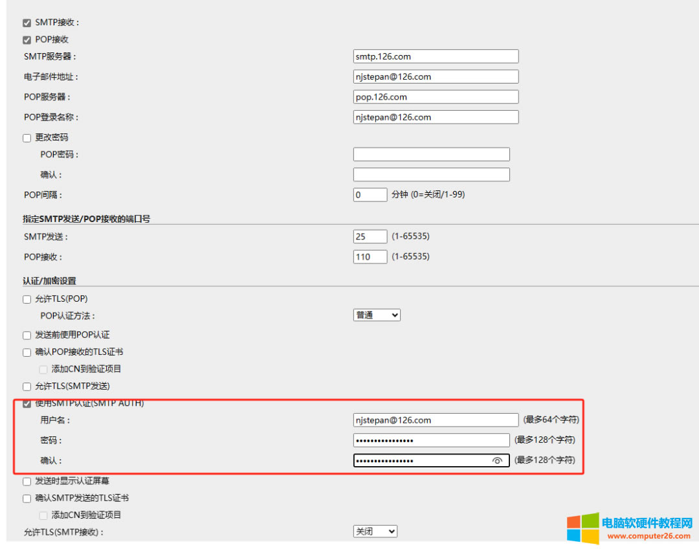Click the POP间隔 minutes field
The width and height of the screenshot is (699, 549).
tap(370, 195)
